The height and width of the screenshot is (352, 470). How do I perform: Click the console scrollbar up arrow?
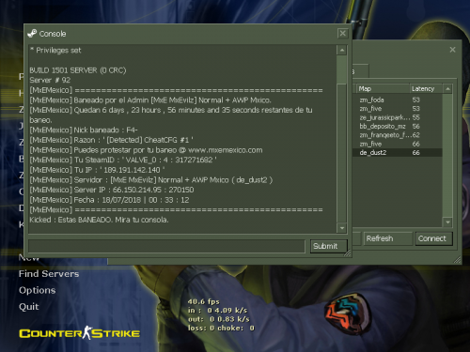click(x=342, y=50)
